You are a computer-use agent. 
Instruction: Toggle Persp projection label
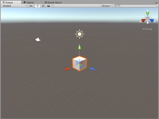pos(147,29)
